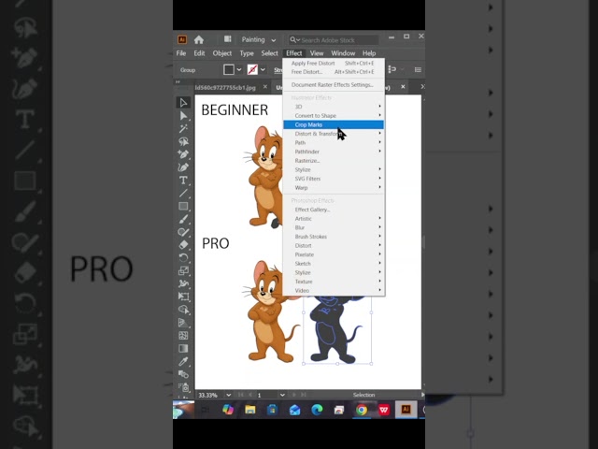This screenshot has width=598, height=449.
Task: Open the artboard number dropdown
Action: tap(282, 395)
